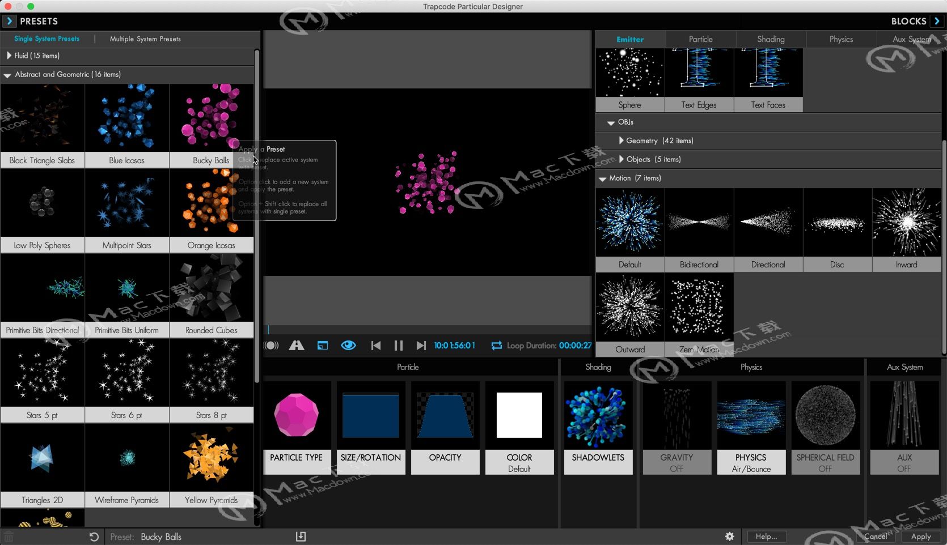Expand the Fluid presets group
The height and width of the screenshot is (545, 947).
pos(9,56)
